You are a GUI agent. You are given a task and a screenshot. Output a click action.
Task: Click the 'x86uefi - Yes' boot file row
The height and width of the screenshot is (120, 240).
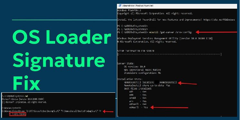pos(138,104)
